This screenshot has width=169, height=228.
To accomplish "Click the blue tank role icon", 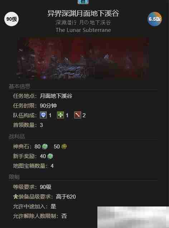I will click(x=43, y=115).
